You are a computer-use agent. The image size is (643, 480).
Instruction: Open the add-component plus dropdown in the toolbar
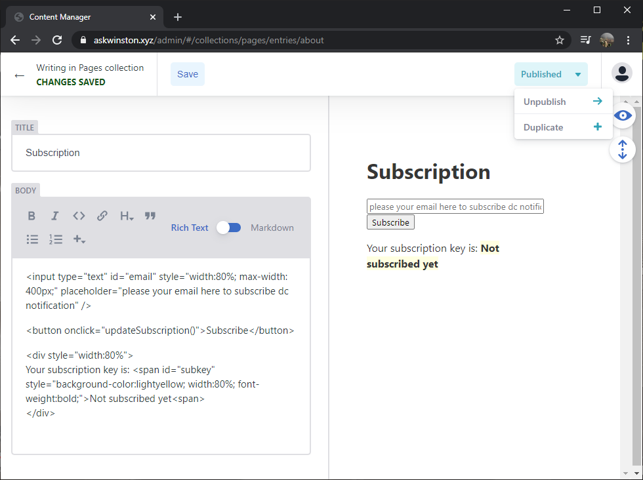[79, 239]
